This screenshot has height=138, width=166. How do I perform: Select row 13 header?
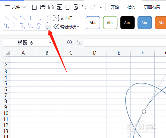6,131
